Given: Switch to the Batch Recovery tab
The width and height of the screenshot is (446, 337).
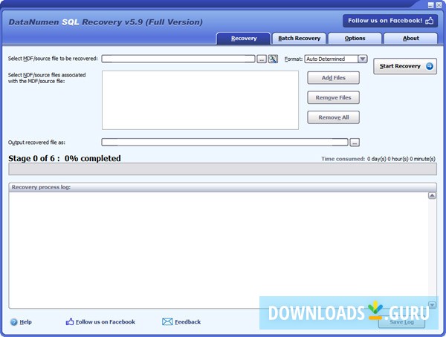Looking at the screenshot, I should pyautogui.click(x=300, y=39).
